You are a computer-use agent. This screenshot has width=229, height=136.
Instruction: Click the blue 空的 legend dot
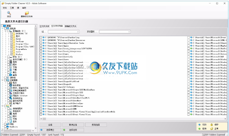pyautogui.click(x=199, y=125)
